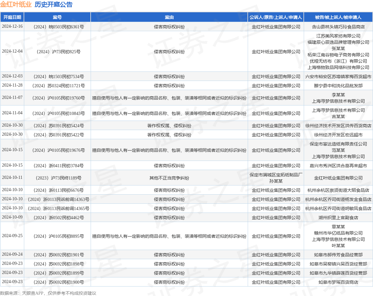Click defendant 六安市裕安区苏埠镇家梅百货超市
This screenshot has height=296, width=373.
pyautogui.click(x=338, y=77)
